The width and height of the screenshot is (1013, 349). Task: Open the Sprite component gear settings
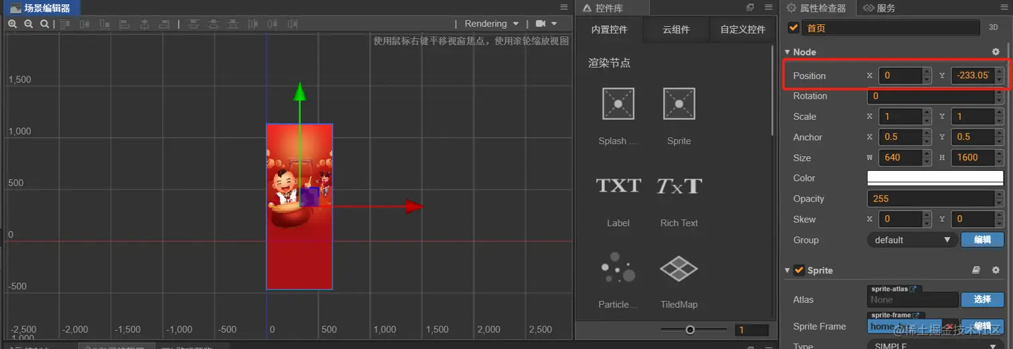[996, 270]
